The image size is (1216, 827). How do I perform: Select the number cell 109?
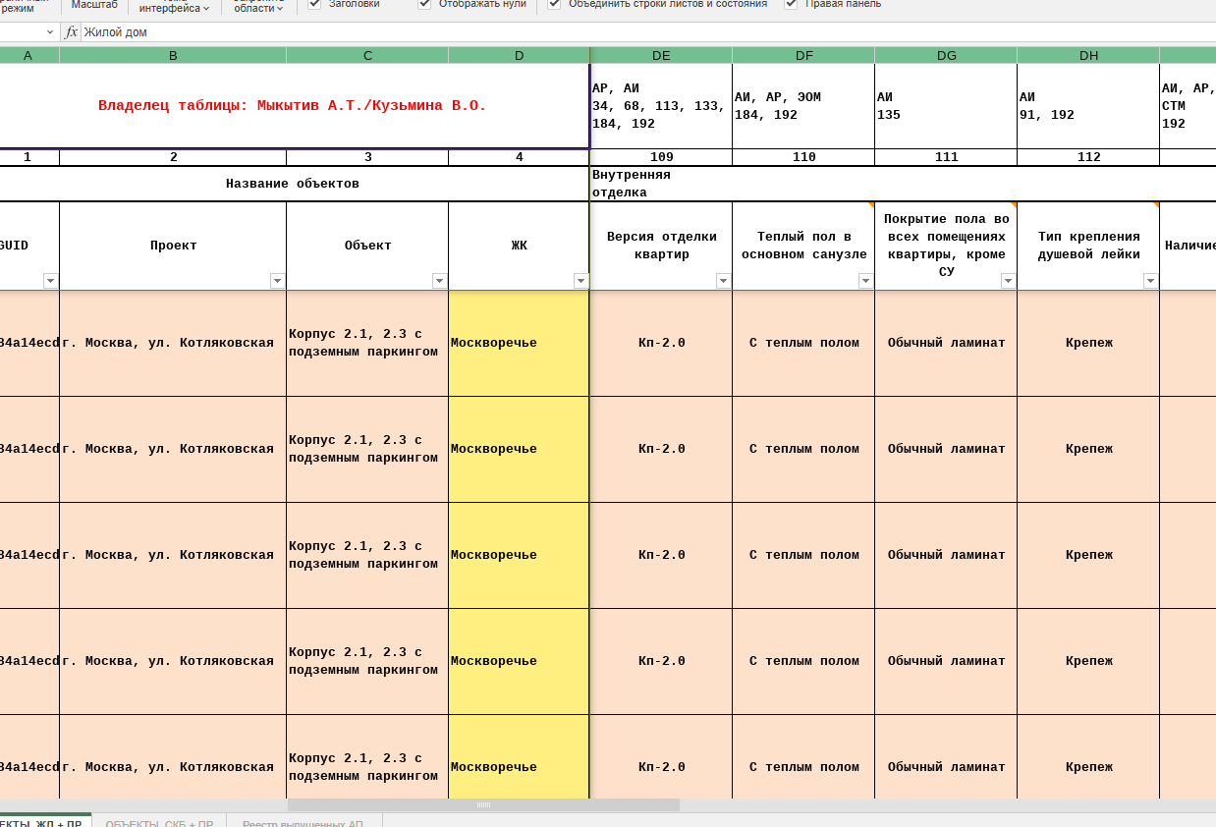[x=661, y=157]
